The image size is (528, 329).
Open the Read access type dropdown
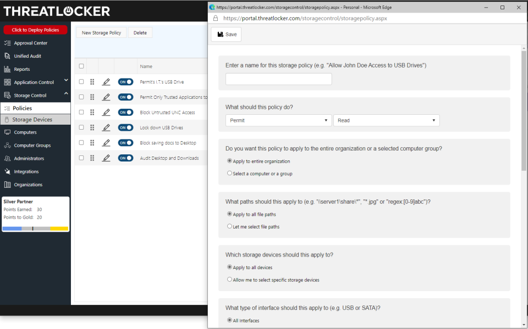[386, 120]
